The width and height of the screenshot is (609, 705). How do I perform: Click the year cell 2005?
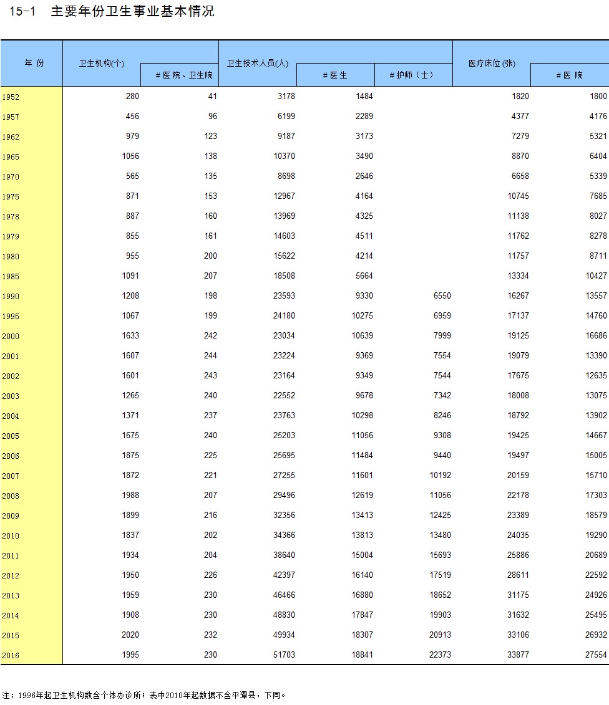11,436
